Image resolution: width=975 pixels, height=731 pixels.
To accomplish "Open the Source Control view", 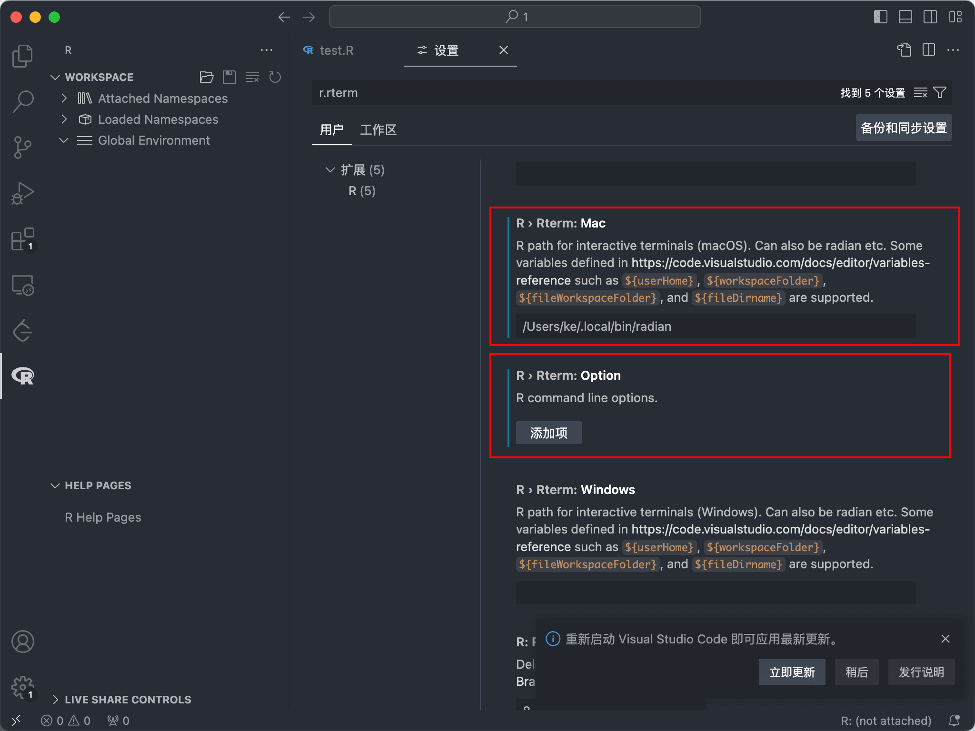I will pos(22,147).
